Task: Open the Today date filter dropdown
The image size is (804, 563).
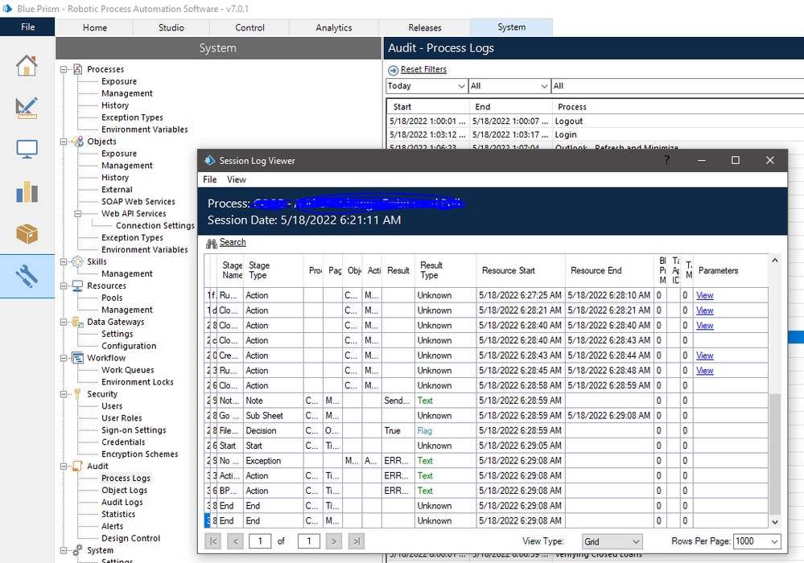Action: pos(427,86)
